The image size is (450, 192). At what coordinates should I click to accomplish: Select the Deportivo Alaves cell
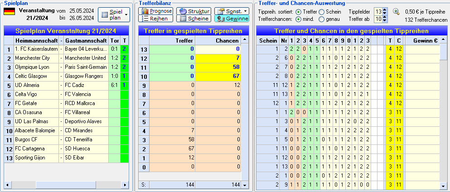tap(86, 121)
